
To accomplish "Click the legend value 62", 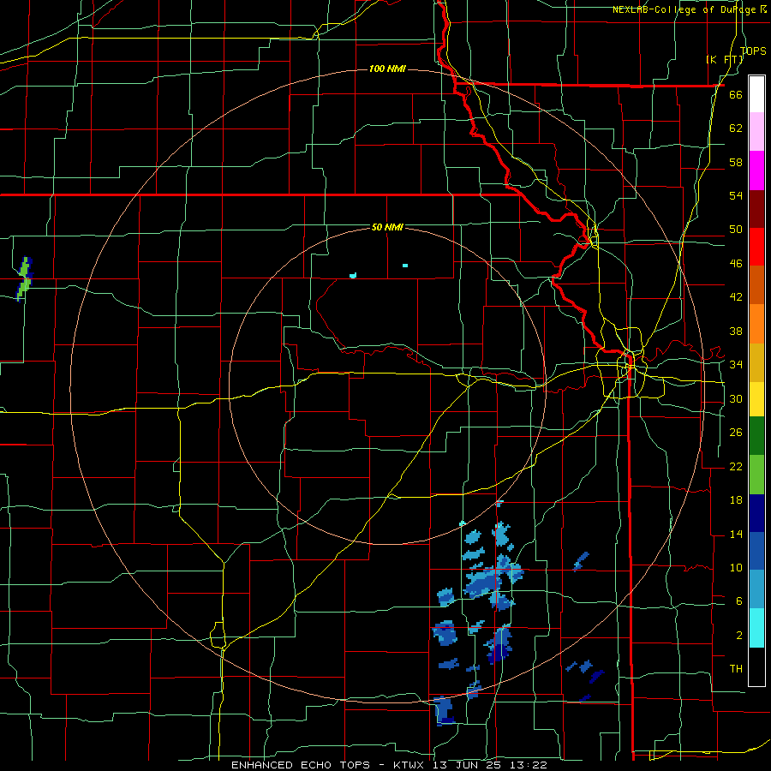I will [x=736, y=128].
